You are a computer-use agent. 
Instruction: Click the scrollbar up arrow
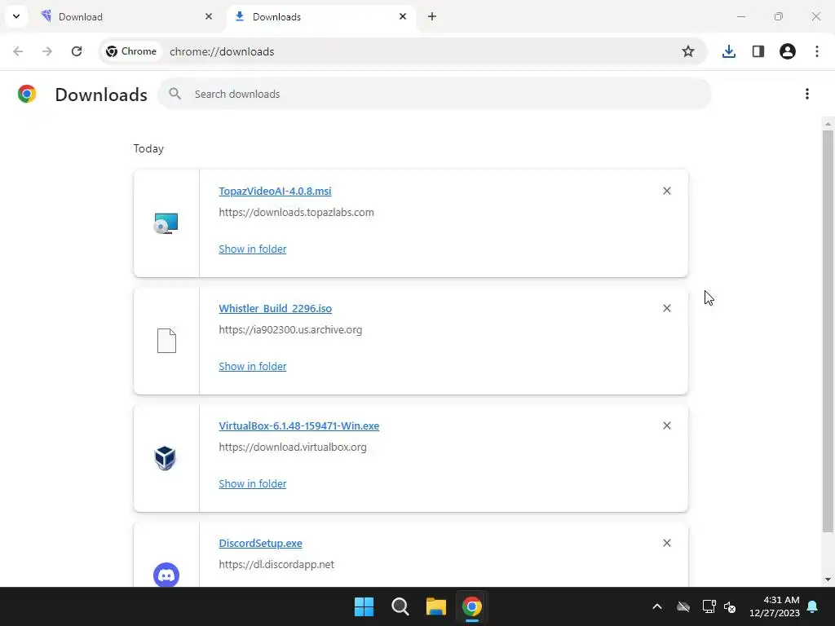pyautogui.click(x=828, y=124)
